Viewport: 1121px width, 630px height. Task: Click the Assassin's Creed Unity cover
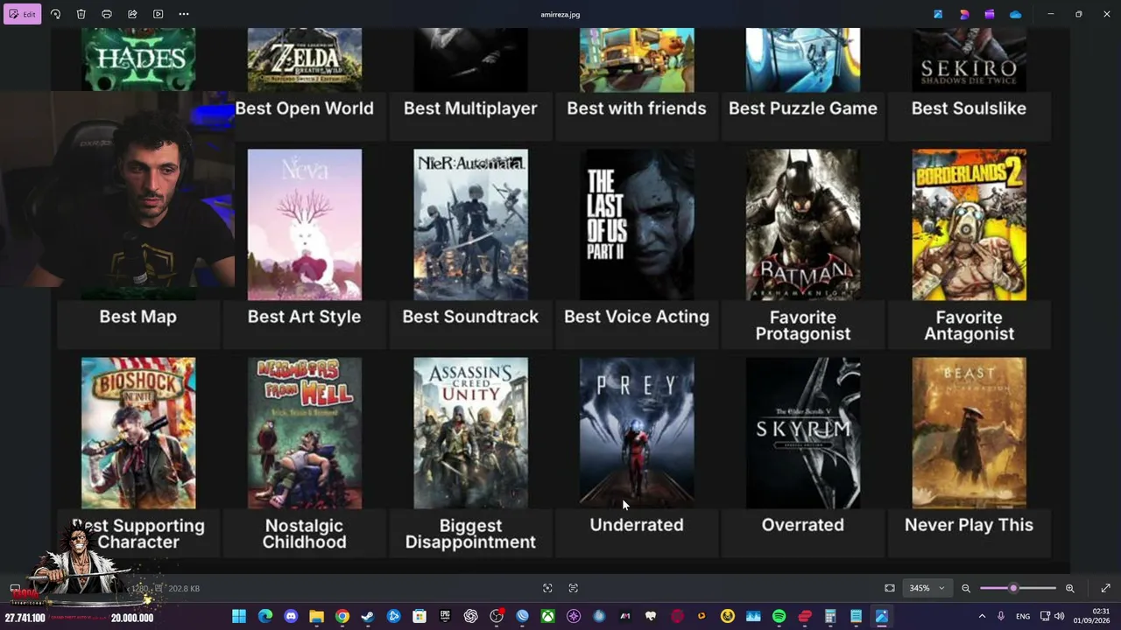coord(470,432)
